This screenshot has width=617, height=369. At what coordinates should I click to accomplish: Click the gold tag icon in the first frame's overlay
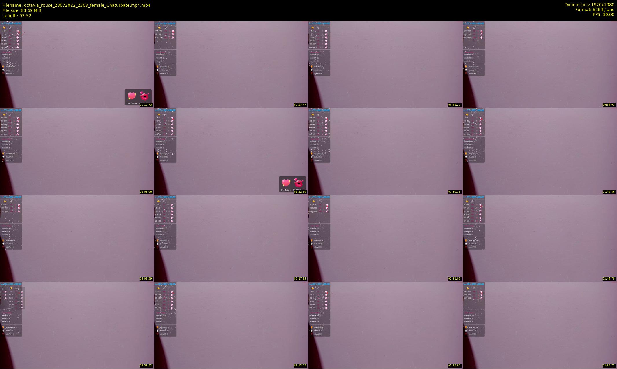4,28
